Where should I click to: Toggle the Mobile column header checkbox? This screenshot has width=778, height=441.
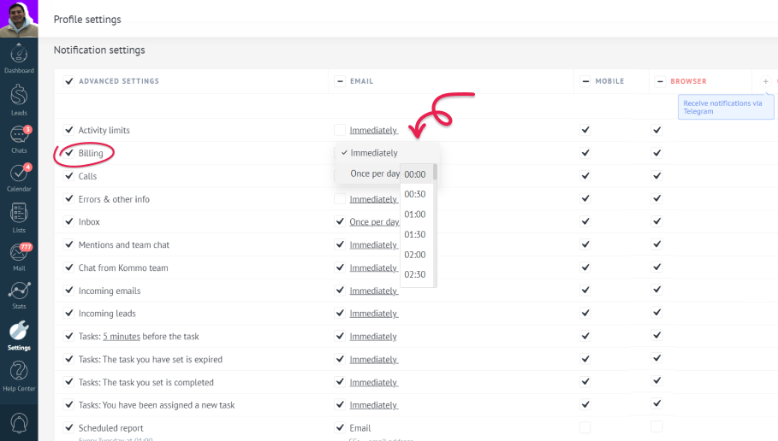585,81
